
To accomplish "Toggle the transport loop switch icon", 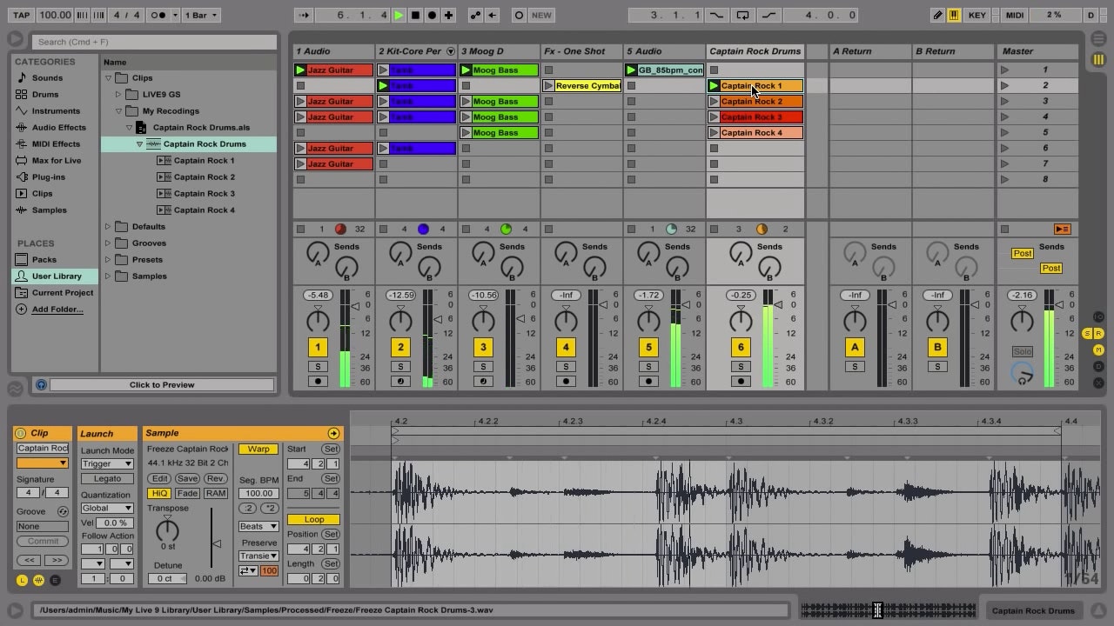I will point(742,15).
